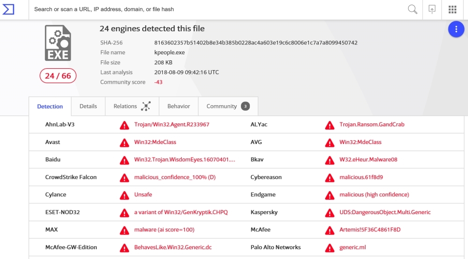Click the community score -43

158,82
